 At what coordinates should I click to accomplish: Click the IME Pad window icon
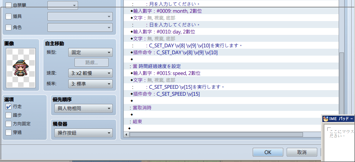coord(325,119)
